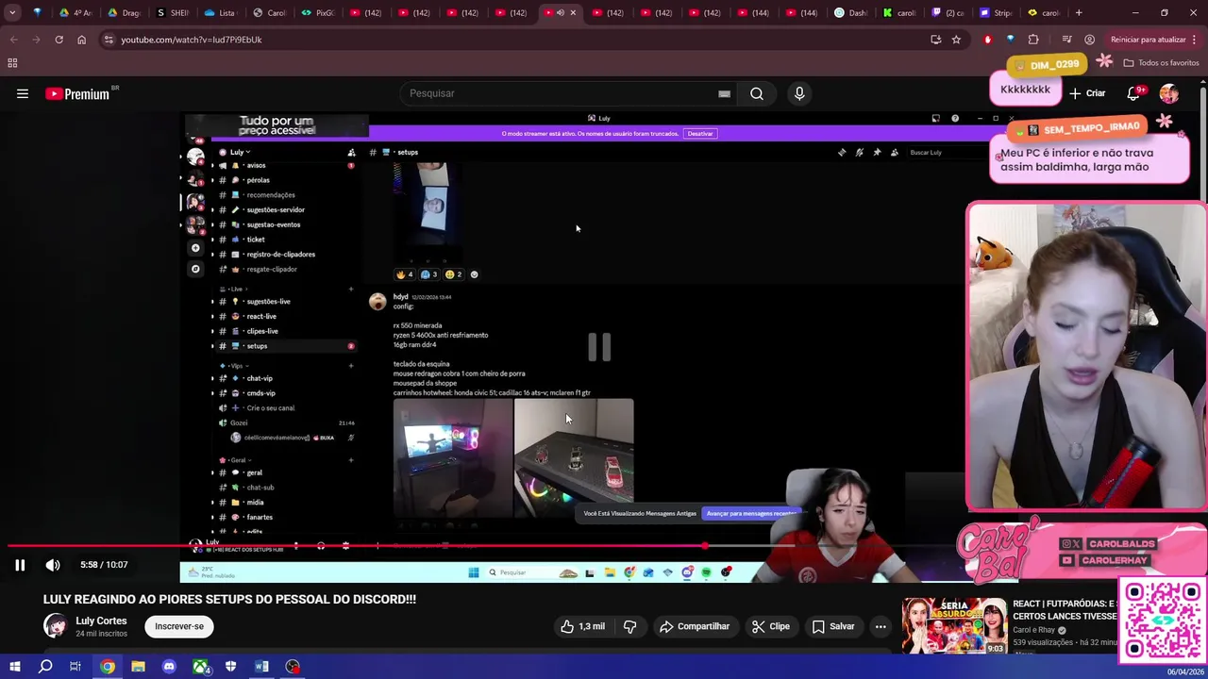
Task: Mute the video volume
Action: [53, 565]
